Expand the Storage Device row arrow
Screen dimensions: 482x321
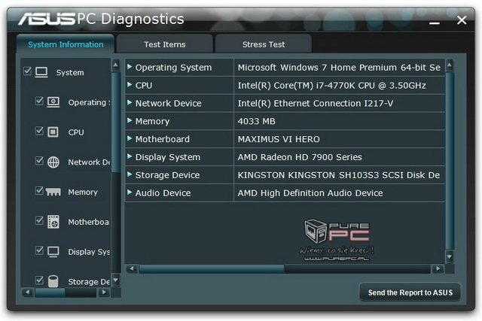[x=130, y=174]
